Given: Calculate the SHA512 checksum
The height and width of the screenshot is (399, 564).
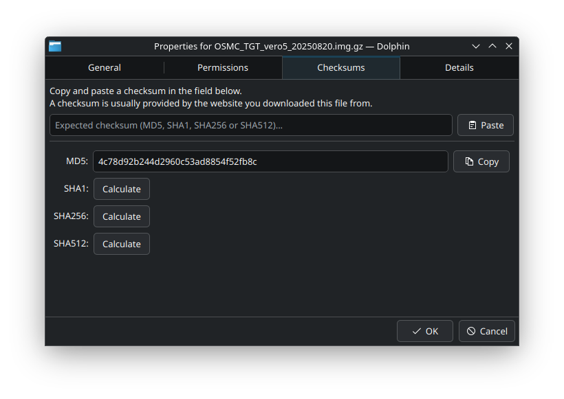Looking at the screenshot, I should (122, 244).
